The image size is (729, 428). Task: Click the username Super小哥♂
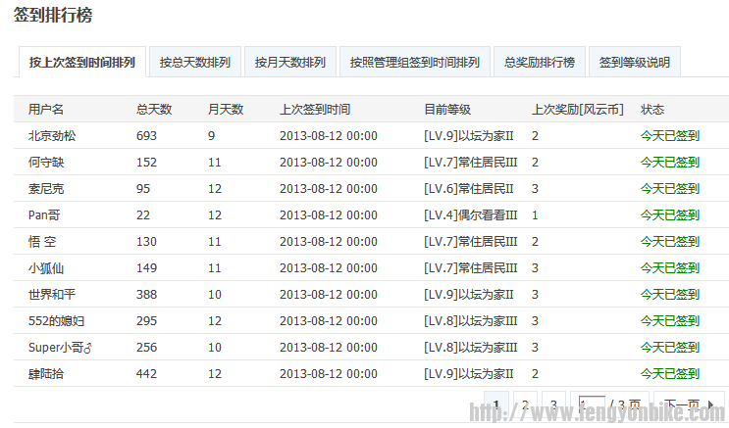[x=60, y=348]
